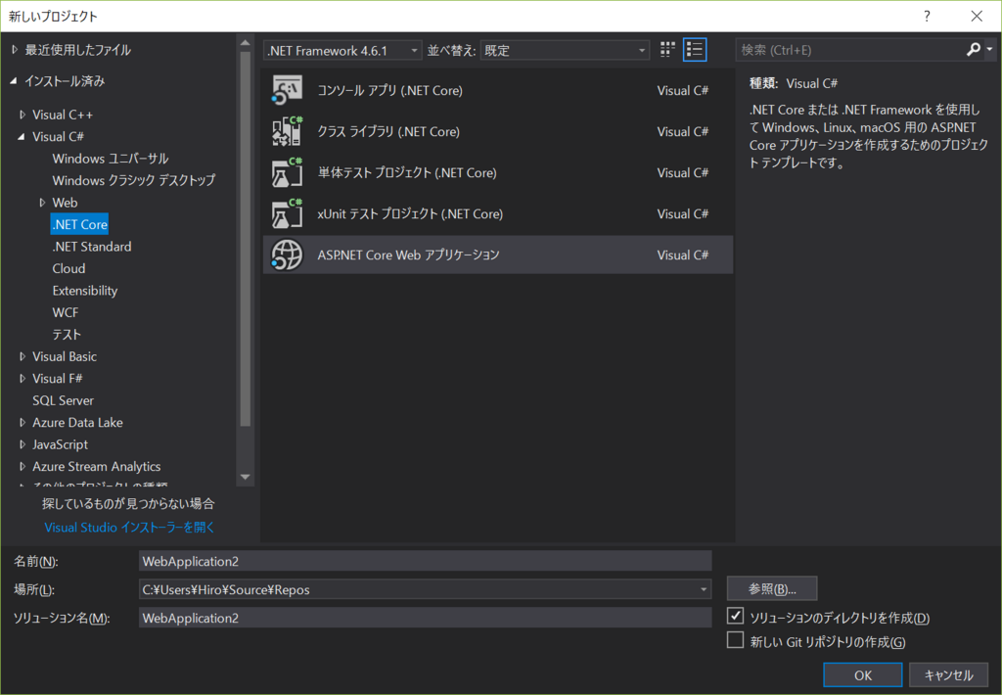Select the テスト category
This screenshot has height=695, width=1002.
(67, 335)
